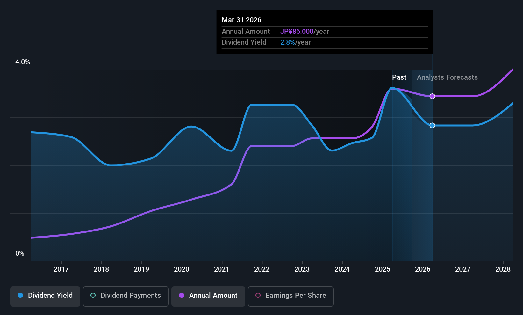This screenshot has width=523, height=315.
Task: Enable the Dividend Payments legend series
Action: point(125,296)
